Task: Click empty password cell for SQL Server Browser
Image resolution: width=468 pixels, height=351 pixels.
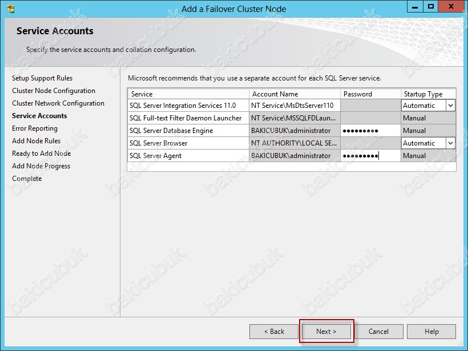Action: 370,143
